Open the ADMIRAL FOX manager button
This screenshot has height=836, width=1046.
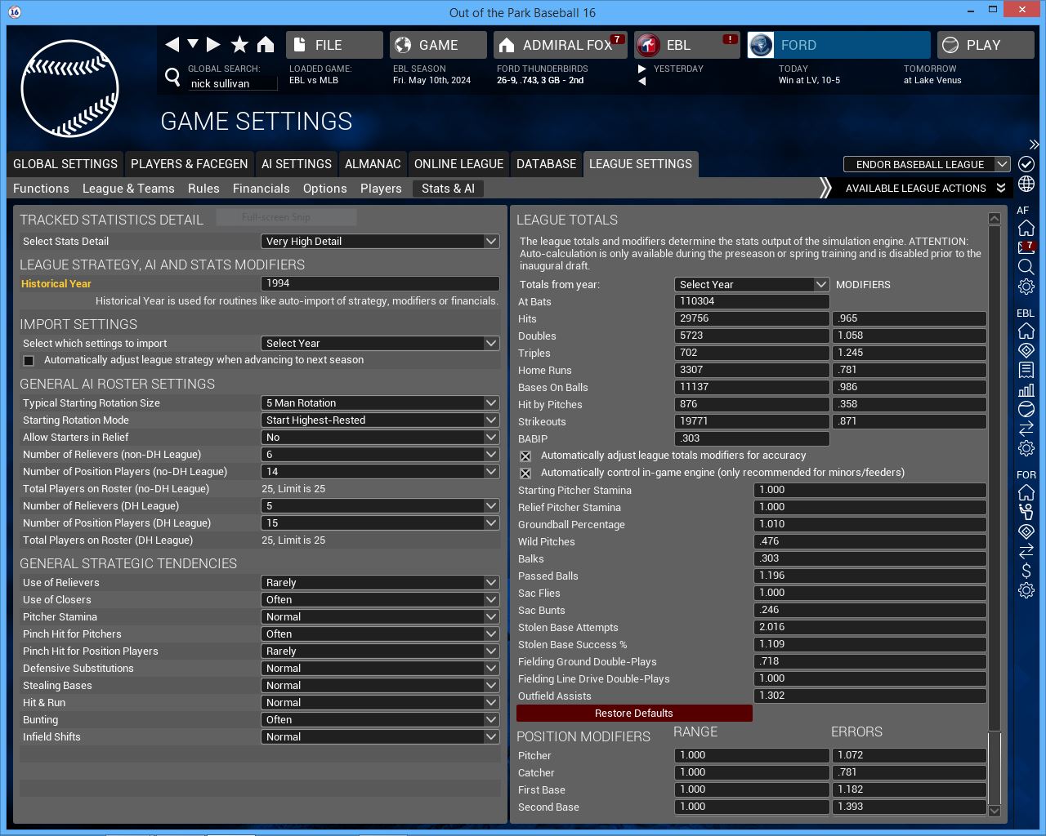pos(561,45)
